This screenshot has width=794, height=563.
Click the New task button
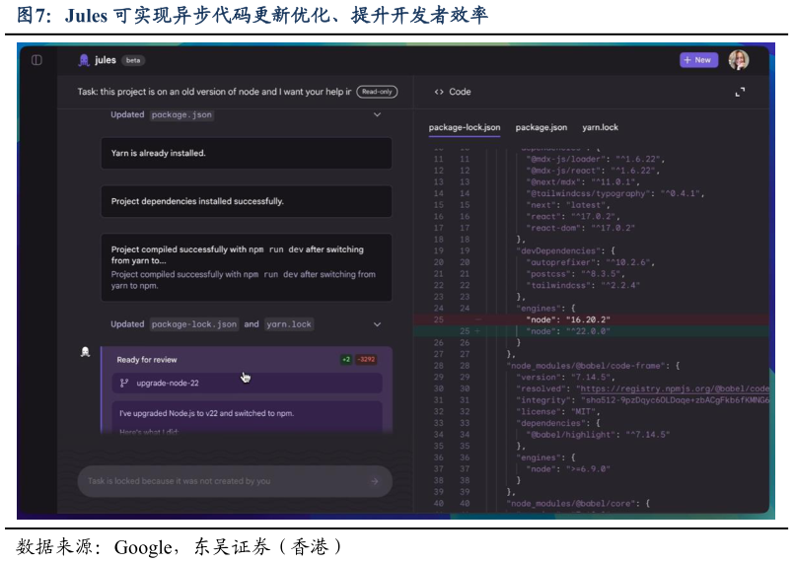pos(698,60)
